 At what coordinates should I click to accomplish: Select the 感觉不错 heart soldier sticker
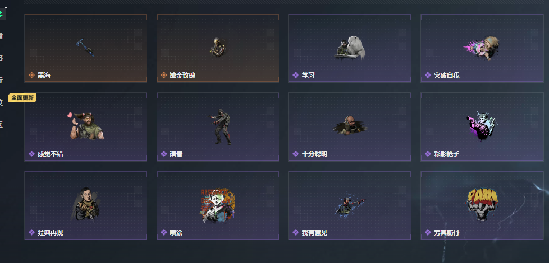(86, 126)
